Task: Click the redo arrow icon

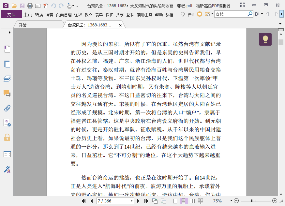Action: coord(61,6)
